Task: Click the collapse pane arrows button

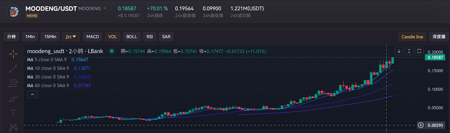Action: tap(409, 51)
